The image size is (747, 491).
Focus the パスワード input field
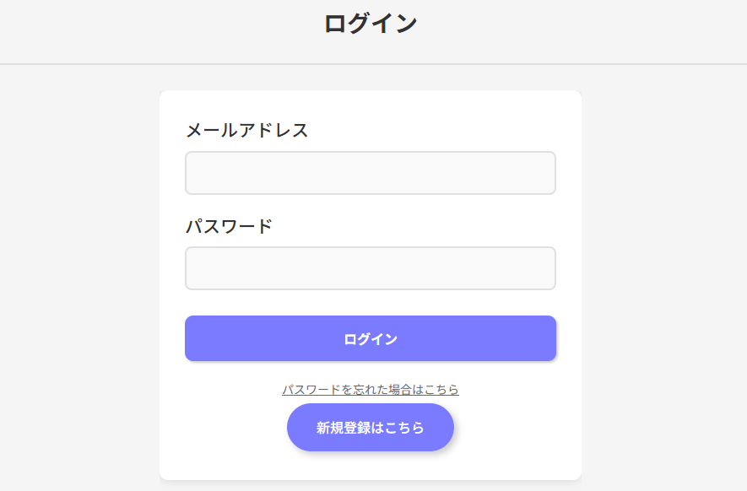click(x=370, y=268)
